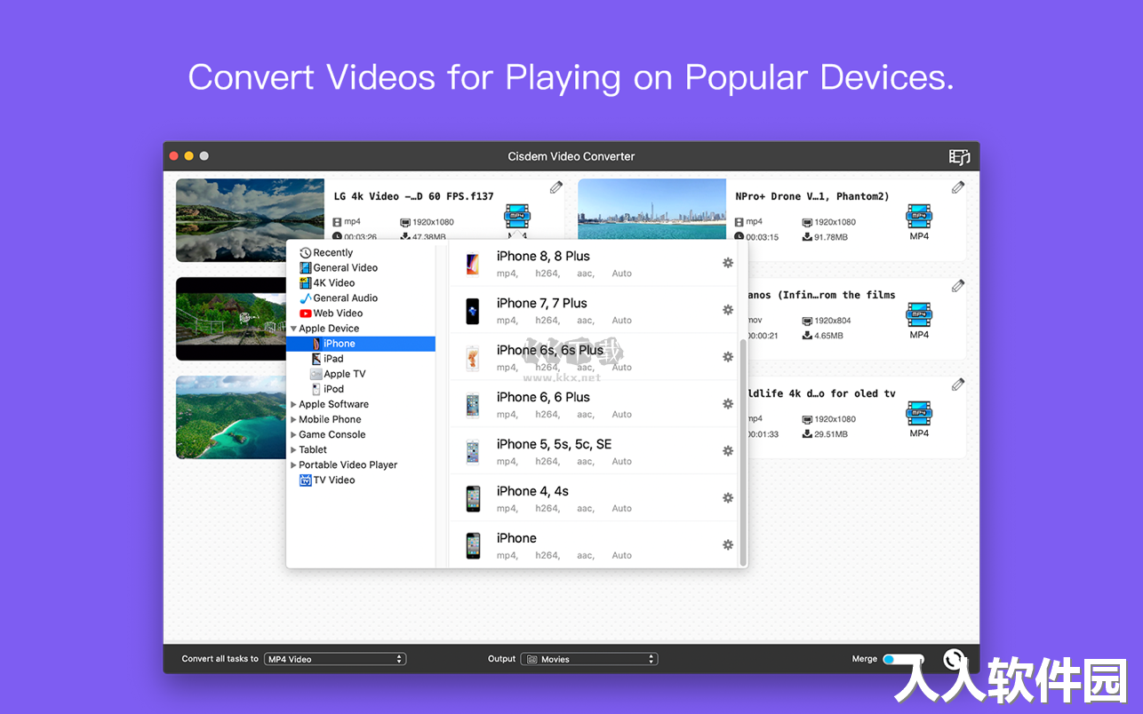Image resolution: width=1143 pixels, height=714 pixels.
Task: Select Web Video category
Action: (331, 313)
